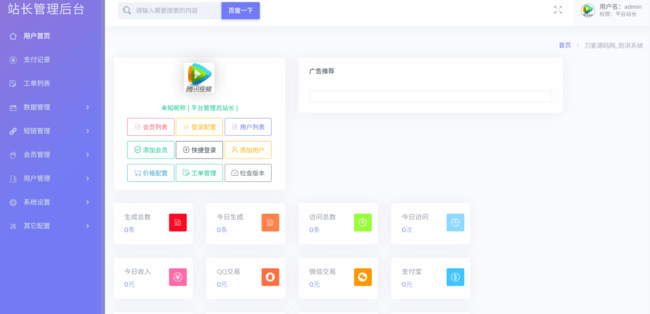Screen dimensions: 650x314
Task: Expand the 数据管理 submenu arrow
Action: 88,108
